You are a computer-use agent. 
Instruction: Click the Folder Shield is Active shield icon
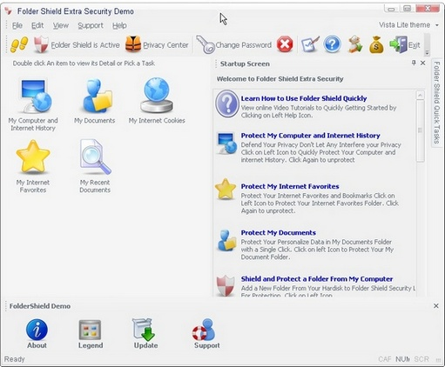tap(41, 44)
